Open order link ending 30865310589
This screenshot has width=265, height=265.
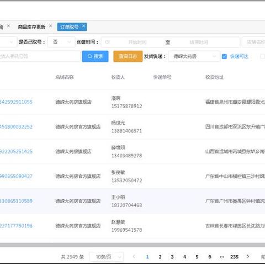[16, 201]
